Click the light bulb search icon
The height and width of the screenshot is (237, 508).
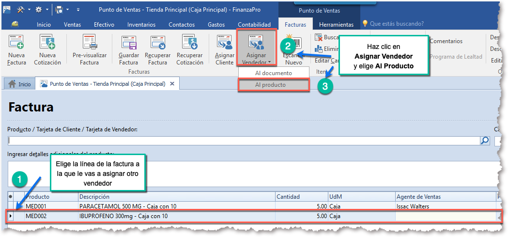[x=365, y=24]
